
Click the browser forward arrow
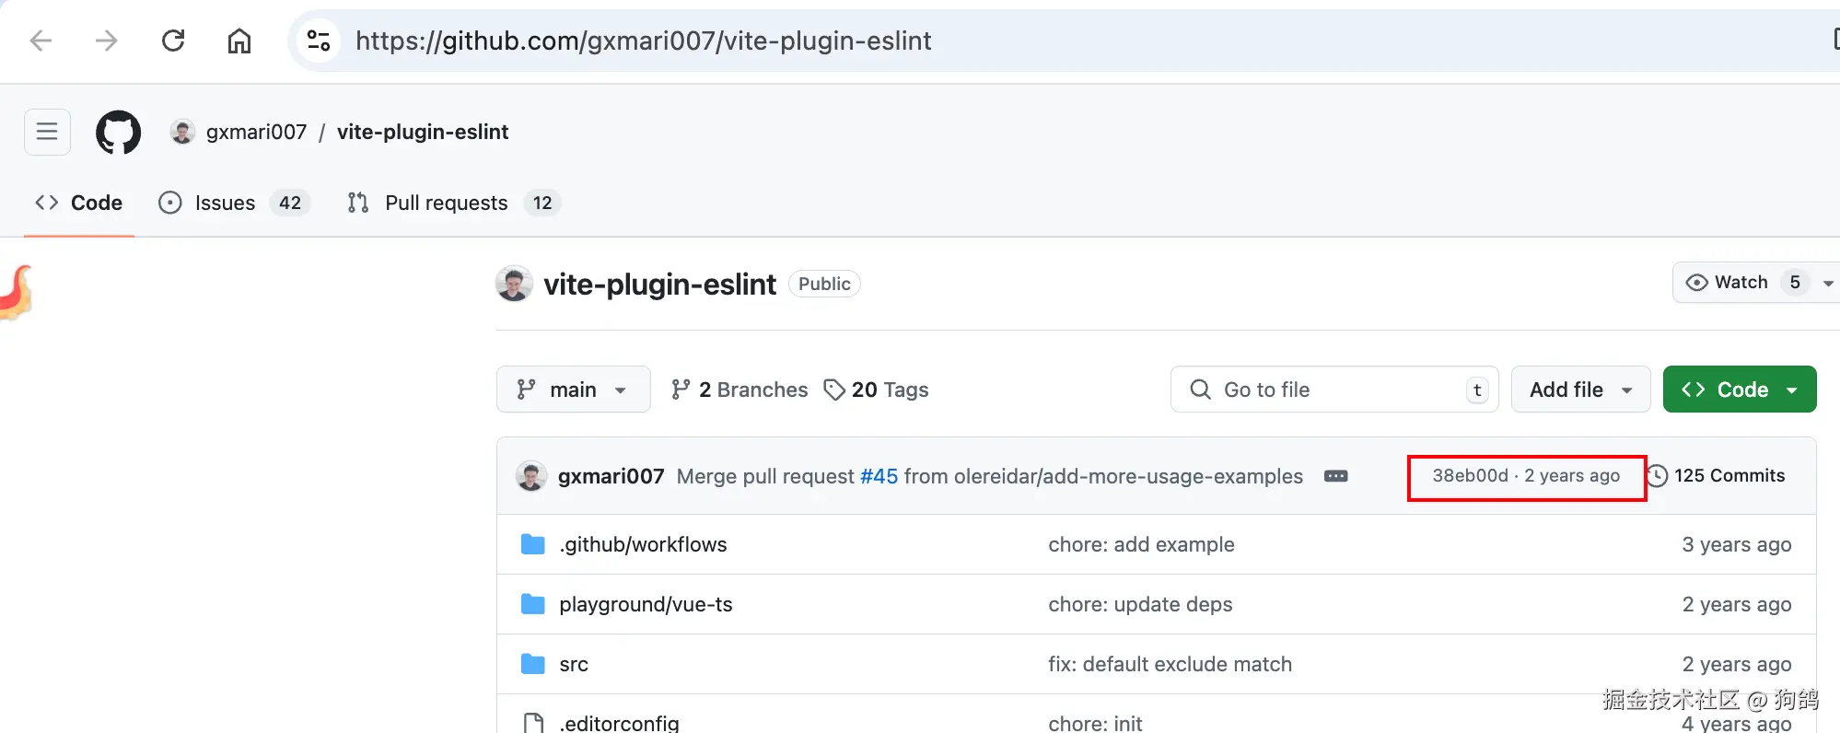pos(107,41)
